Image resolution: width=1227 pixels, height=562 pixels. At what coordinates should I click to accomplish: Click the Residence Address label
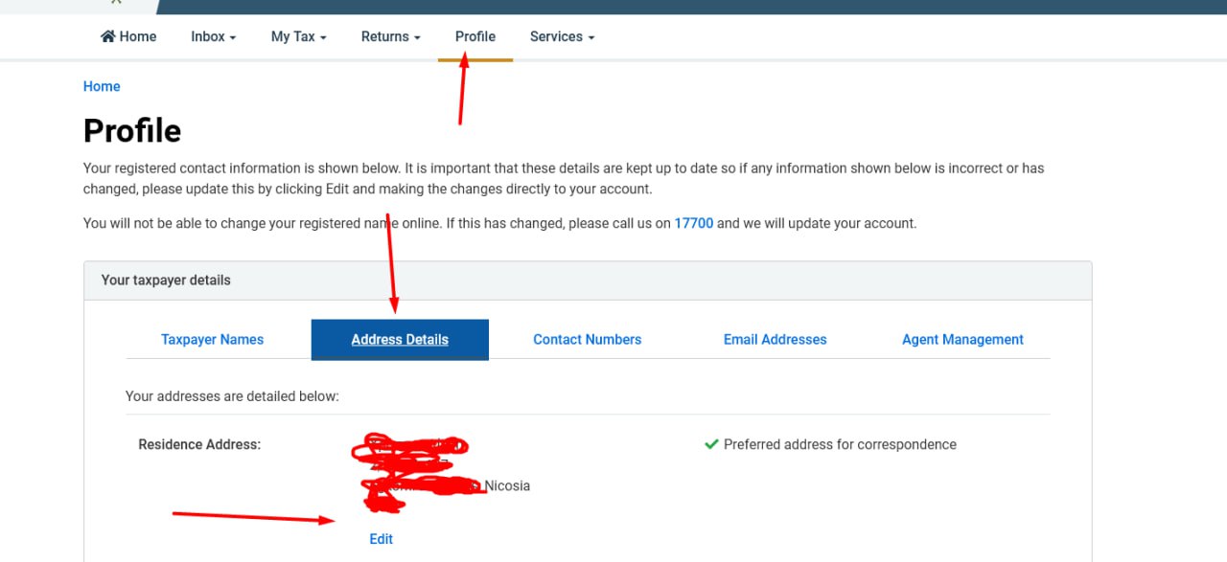pos(199,444)
